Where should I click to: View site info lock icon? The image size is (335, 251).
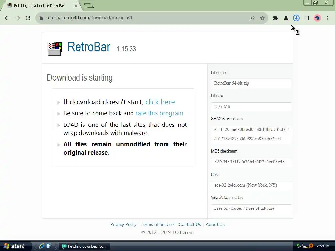click(x=41, y=18)
